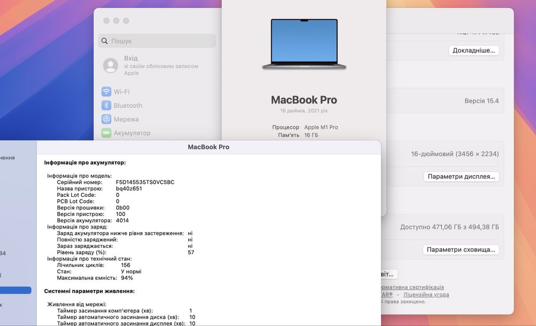Close the System Settings window red button
Image resolution: width=536 pixels, height=326 pixels.
tap(106, 21)
